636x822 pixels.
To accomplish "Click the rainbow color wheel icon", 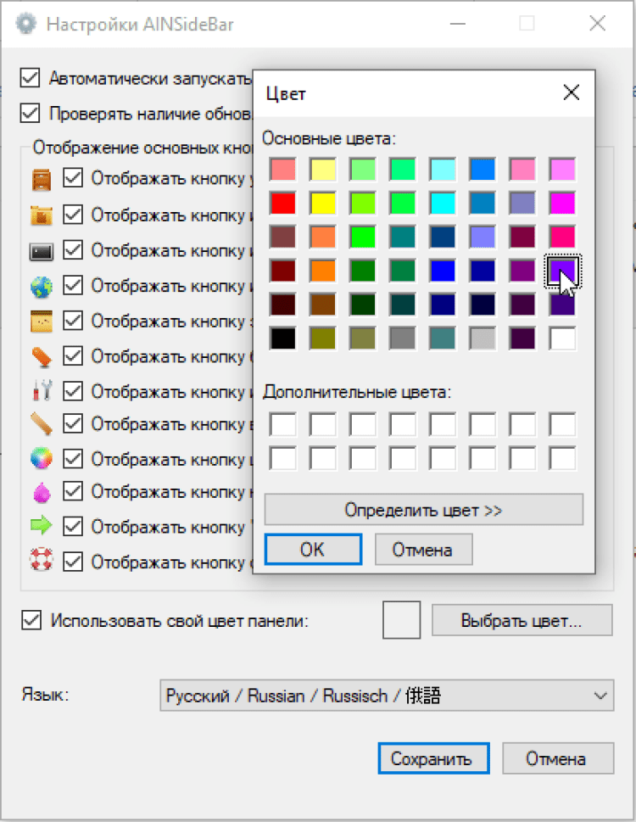I will coord(42,458).
